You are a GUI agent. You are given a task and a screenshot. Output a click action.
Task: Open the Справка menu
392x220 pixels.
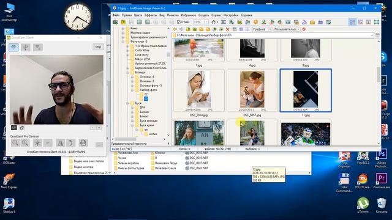click(246, 15)
